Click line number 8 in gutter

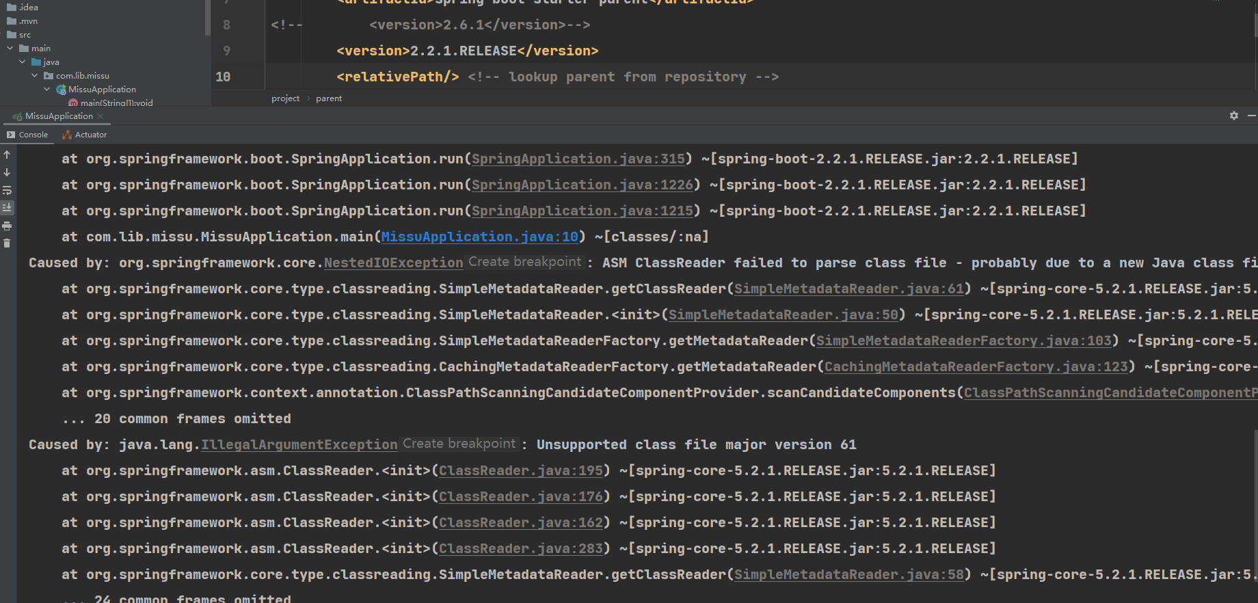pyautogui.click(x=226, y=25)
